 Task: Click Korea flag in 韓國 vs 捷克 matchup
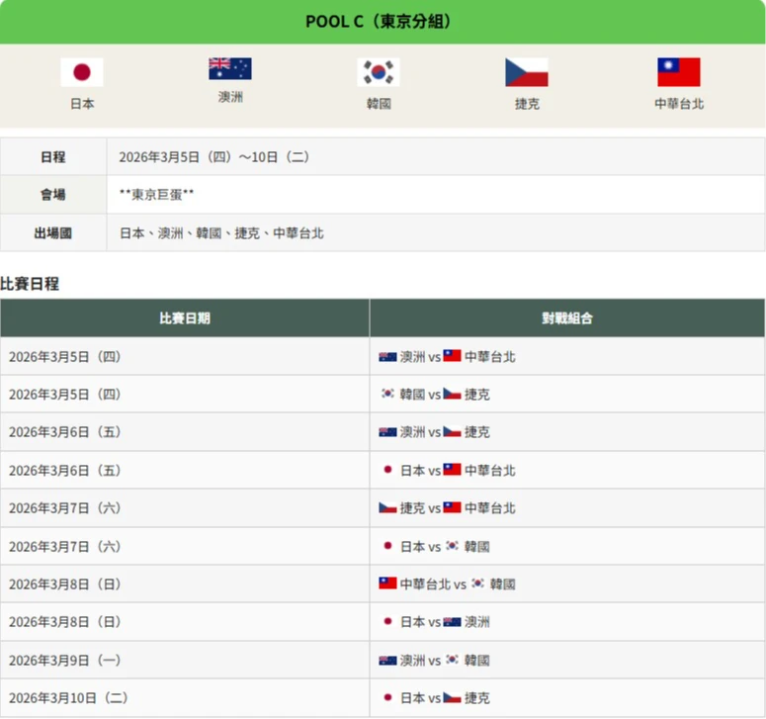click(388, 395)
